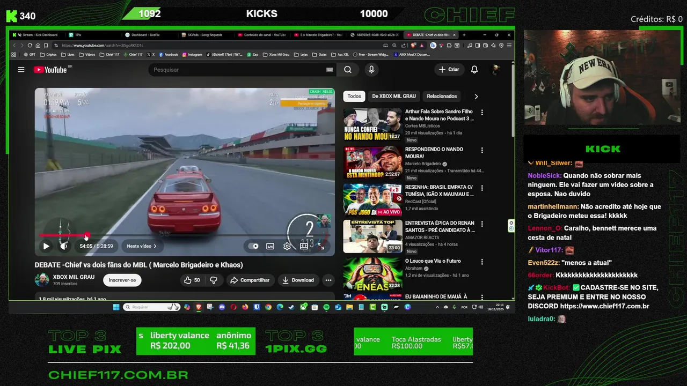Open options for 'ENTREVISTA ÉPICA DO RENAN' video
The width and height of the screenshot is (687, 386).
[x=482, y=224]
